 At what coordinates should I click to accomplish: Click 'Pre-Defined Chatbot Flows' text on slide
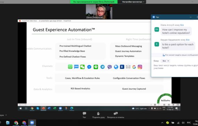(73, 57)
